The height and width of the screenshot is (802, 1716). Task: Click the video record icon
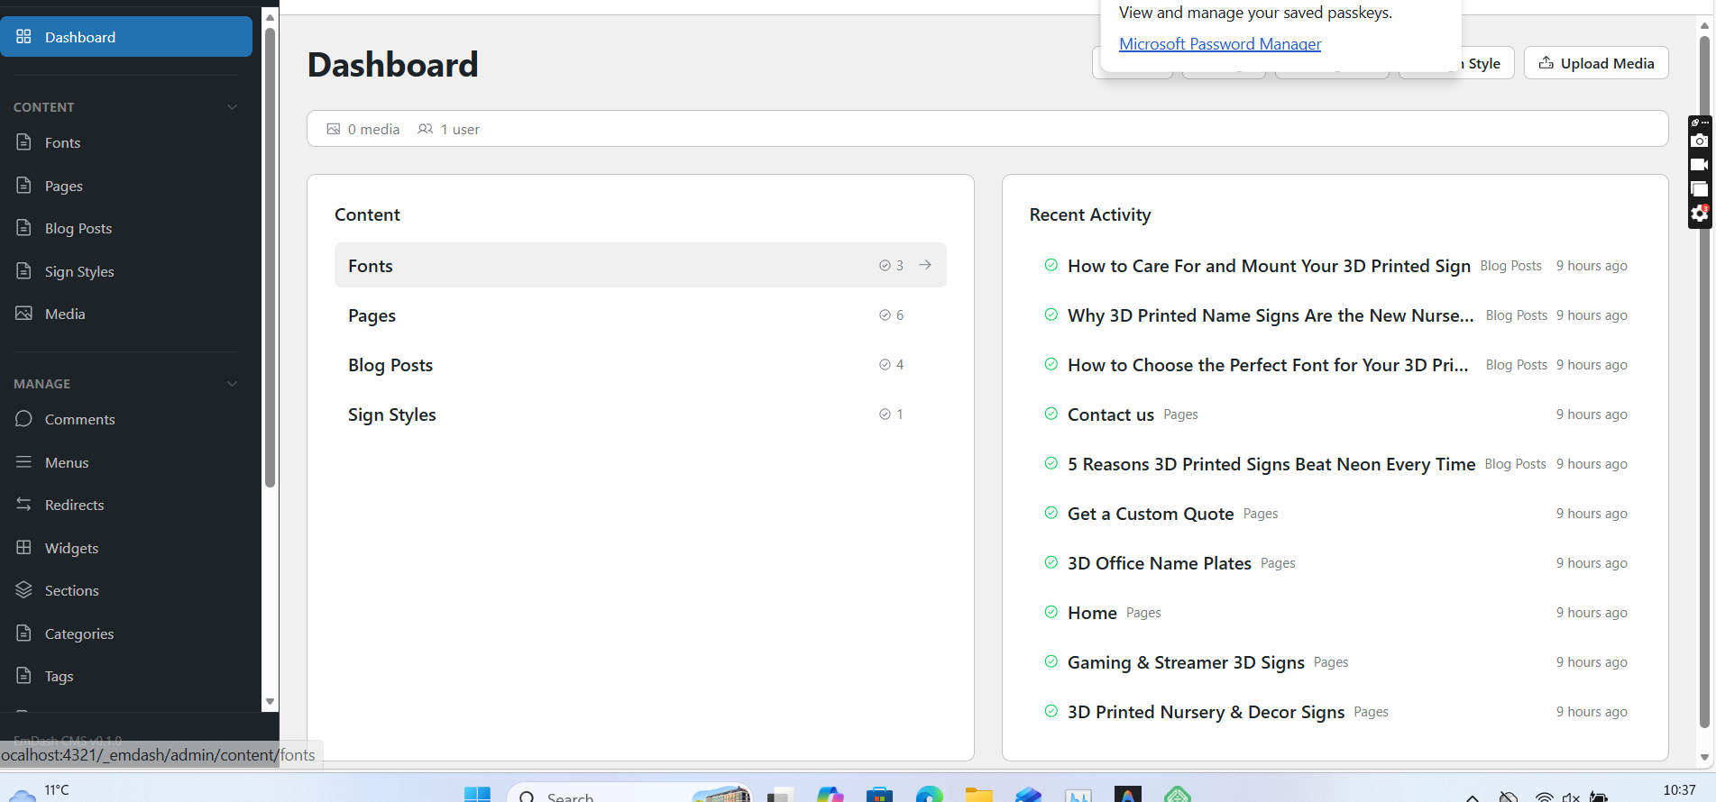coord(1699,165)
